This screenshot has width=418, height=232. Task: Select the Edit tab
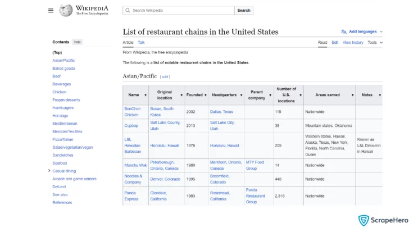pyautogui.click(x=335, y=42)
